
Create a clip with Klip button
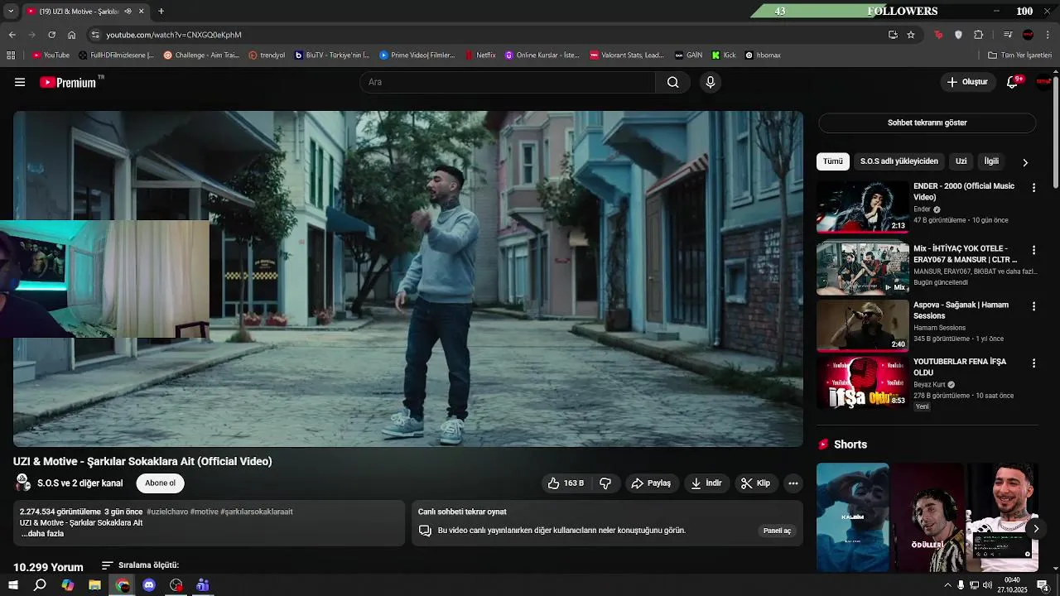point(755,483)
